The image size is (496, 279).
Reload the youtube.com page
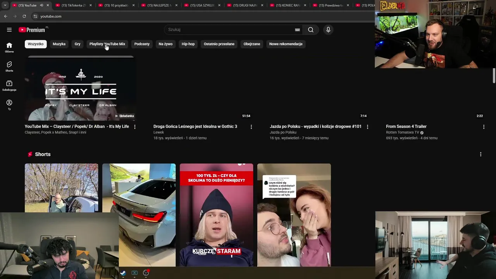24,16
